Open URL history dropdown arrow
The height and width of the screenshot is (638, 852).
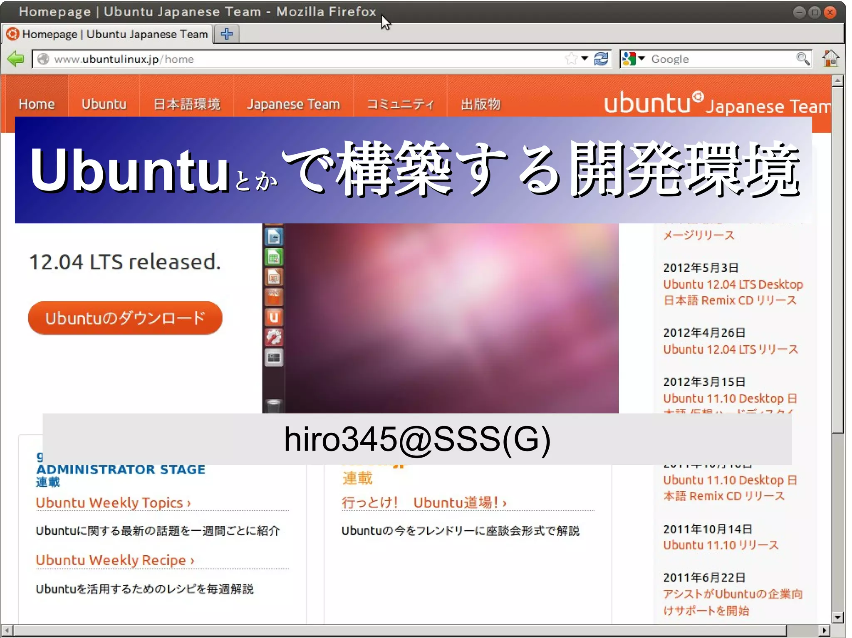(x=585, y=59)
